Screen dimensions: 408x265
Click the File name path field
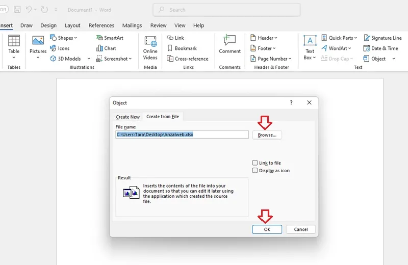182,135
